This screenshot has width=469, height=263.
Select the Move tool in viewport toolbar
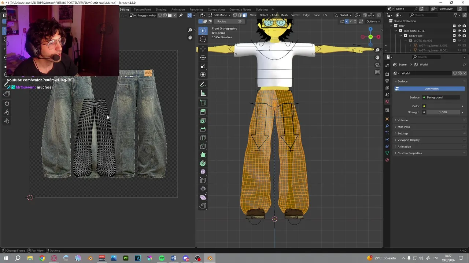pyautogui.click(x=203, y=49)
